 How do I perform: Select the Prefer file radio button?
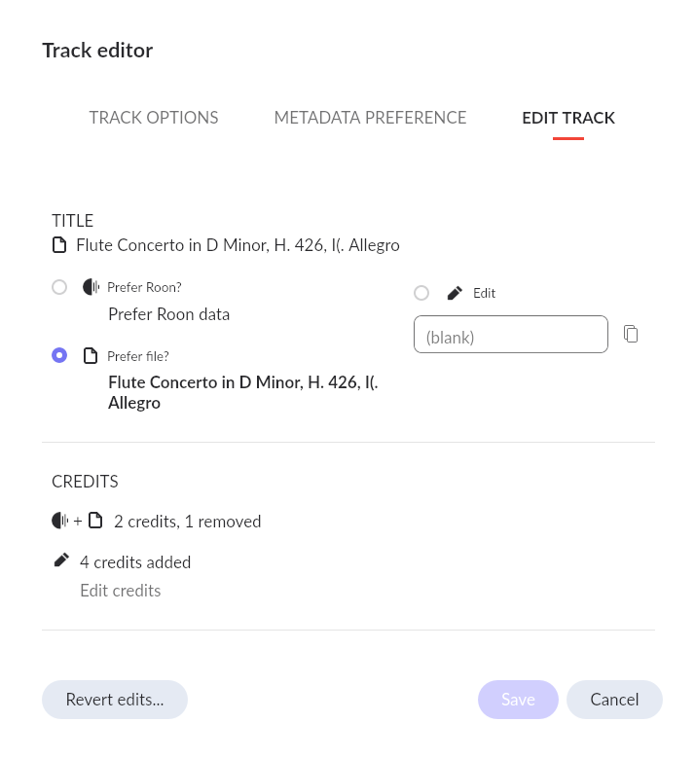pyautogui.click(x=59, y=355)
